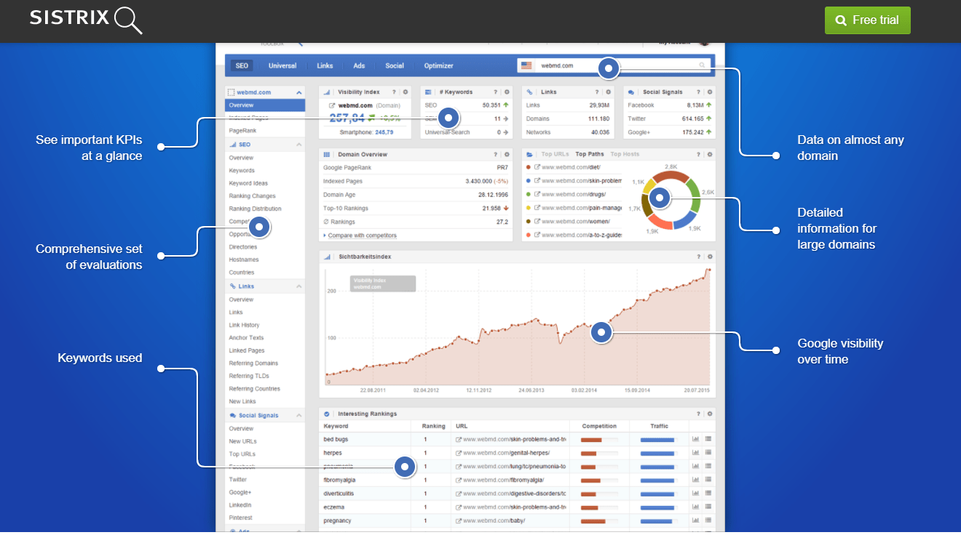
Task: Collapse the Social Signals sidebar section
Action: (x=298, y=415)
